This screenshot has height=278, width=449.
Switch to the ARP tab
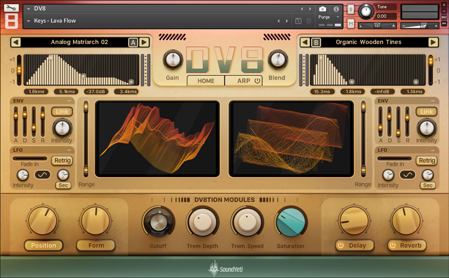243,81
